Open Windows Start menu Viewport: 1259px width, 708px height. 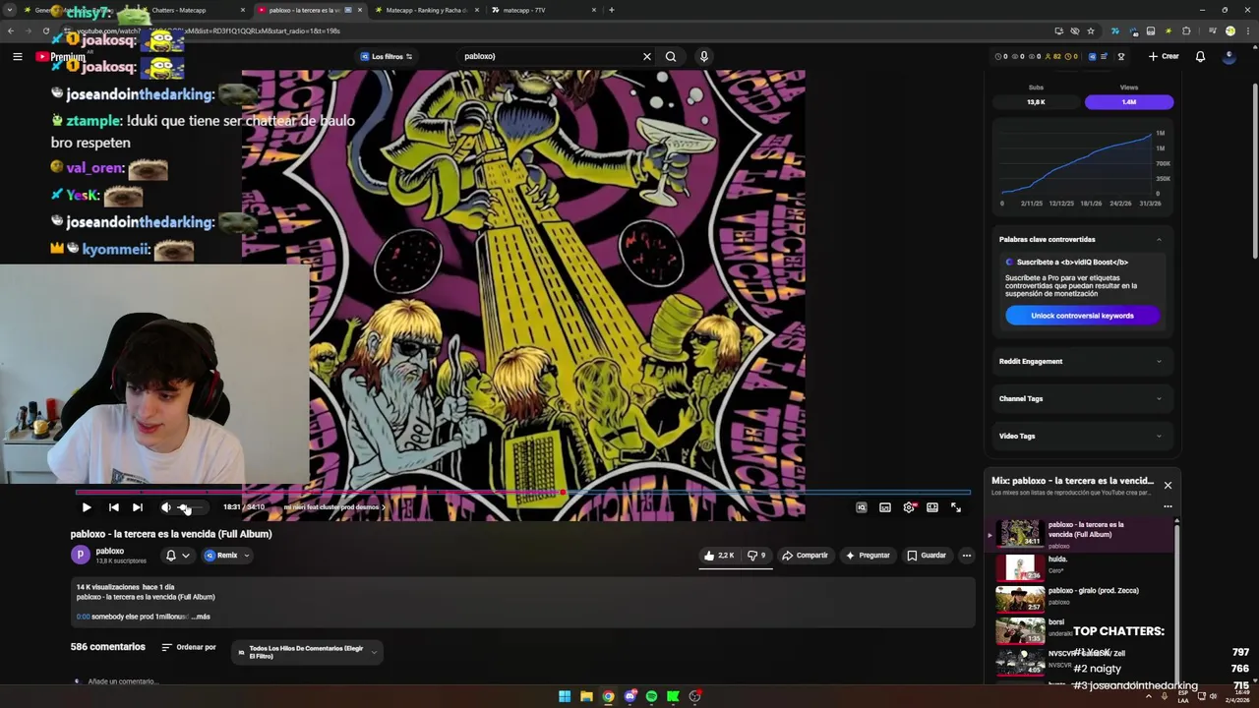coord(565,696)
